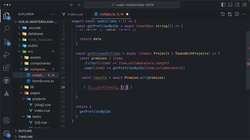Go forward with the right arrow

click(x=79, y=5)
